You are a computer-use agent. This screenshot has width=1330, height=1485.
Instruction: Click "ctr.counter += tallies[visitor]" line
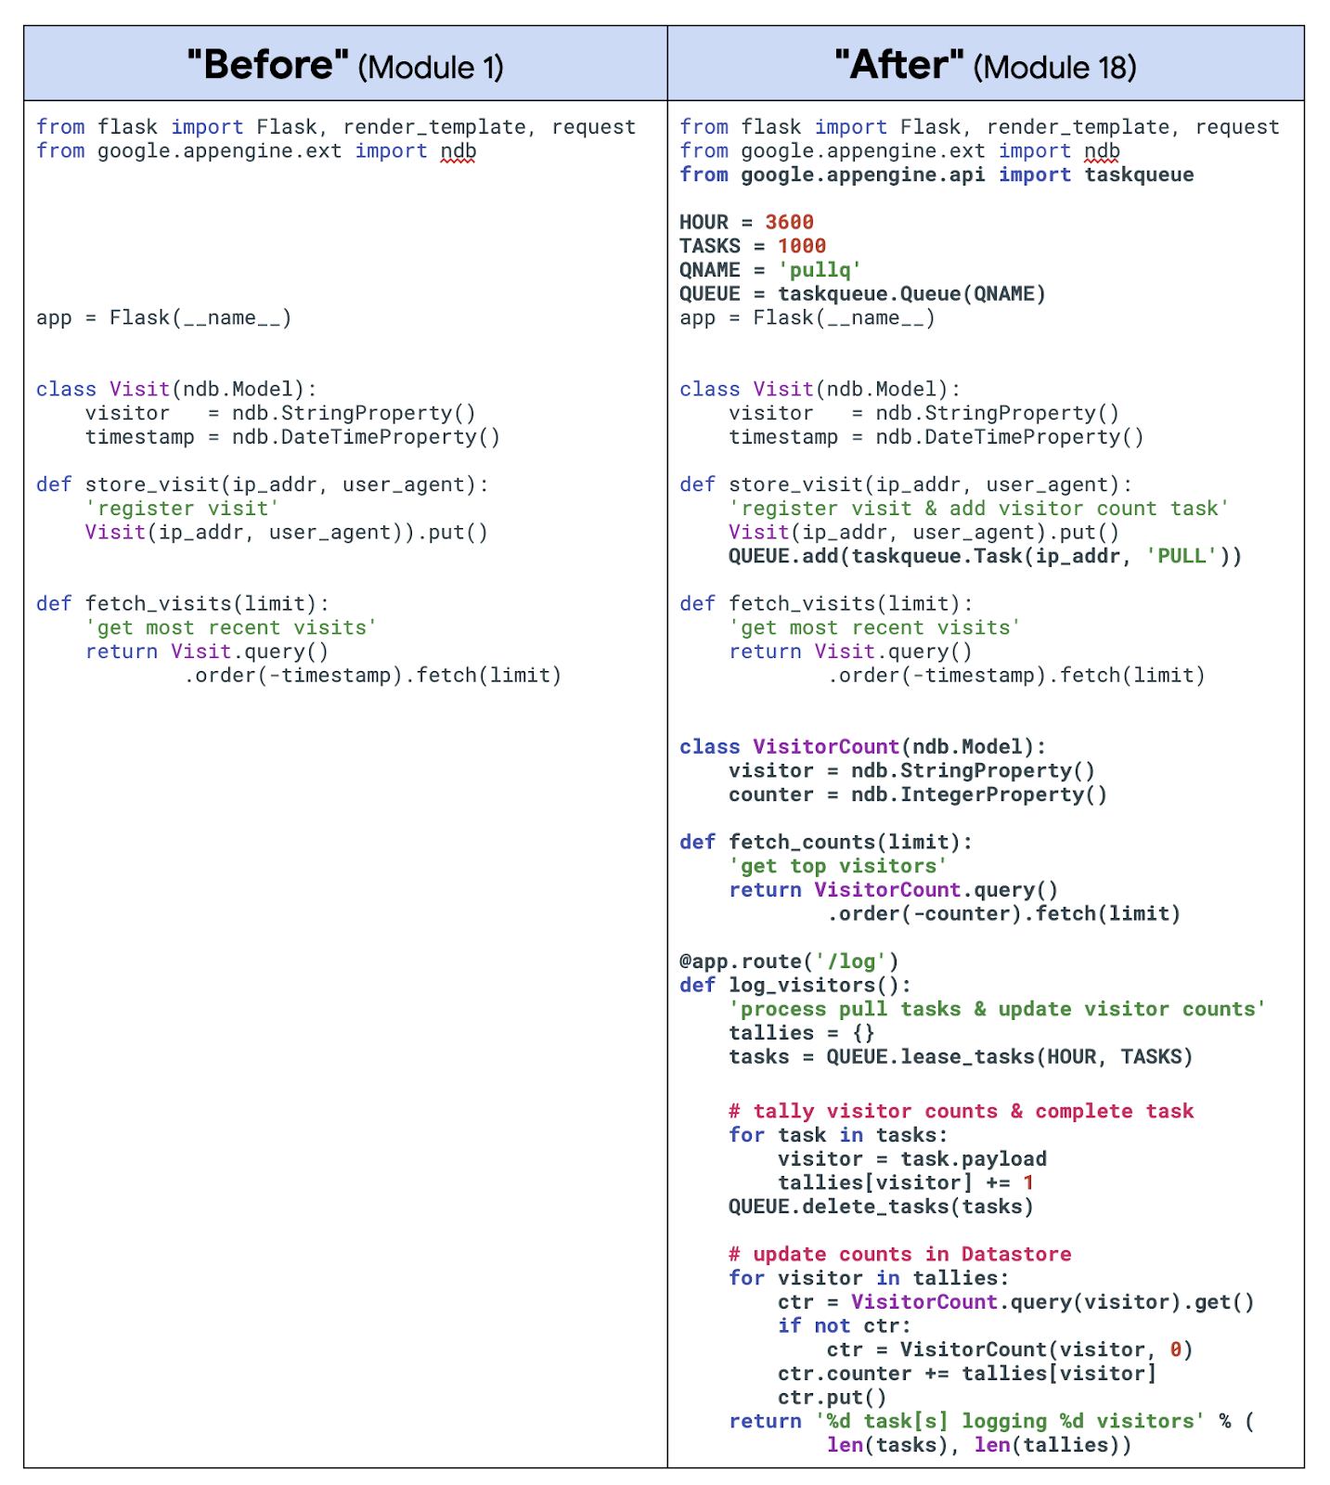[x=967, y=1373]
